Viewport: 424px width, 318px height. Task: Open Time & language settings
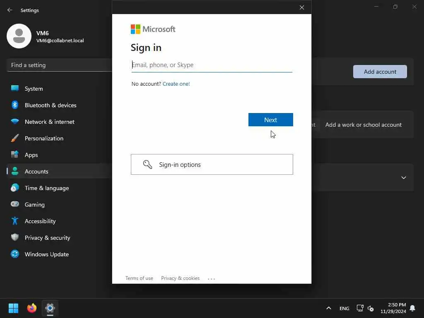(59, 188)
